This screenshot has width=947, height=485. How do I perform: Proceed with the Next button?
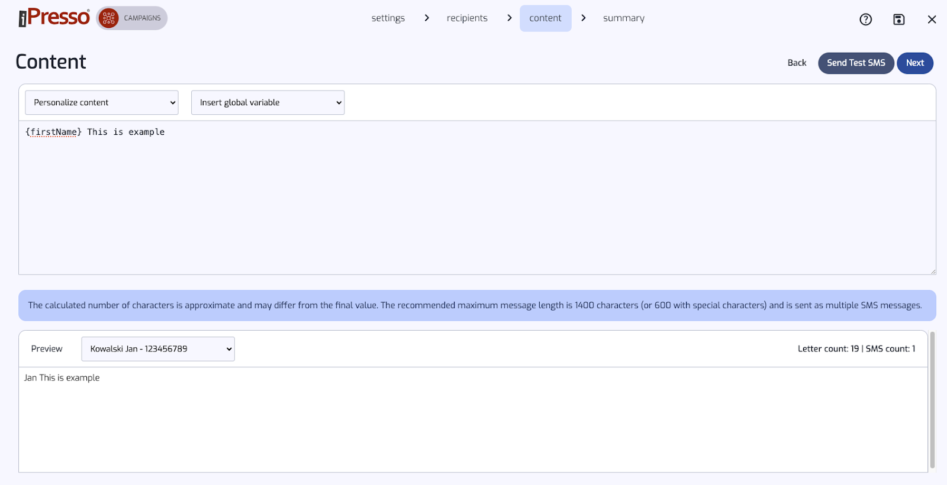914,63
